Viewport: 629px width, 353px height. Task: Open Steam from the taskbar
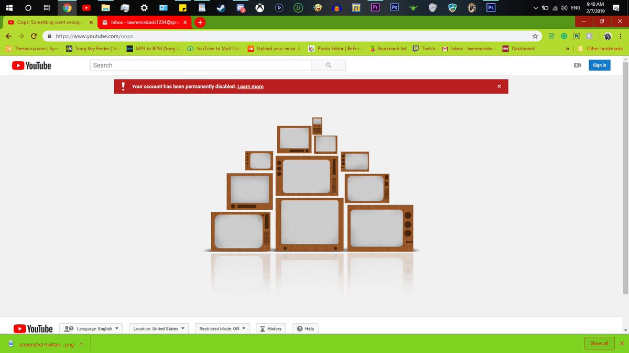tap(221, 8)
